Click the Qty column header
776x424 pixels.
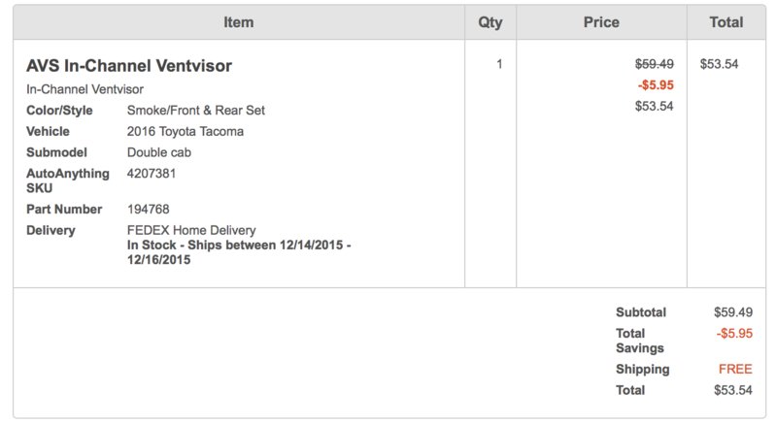click(489, 22)
